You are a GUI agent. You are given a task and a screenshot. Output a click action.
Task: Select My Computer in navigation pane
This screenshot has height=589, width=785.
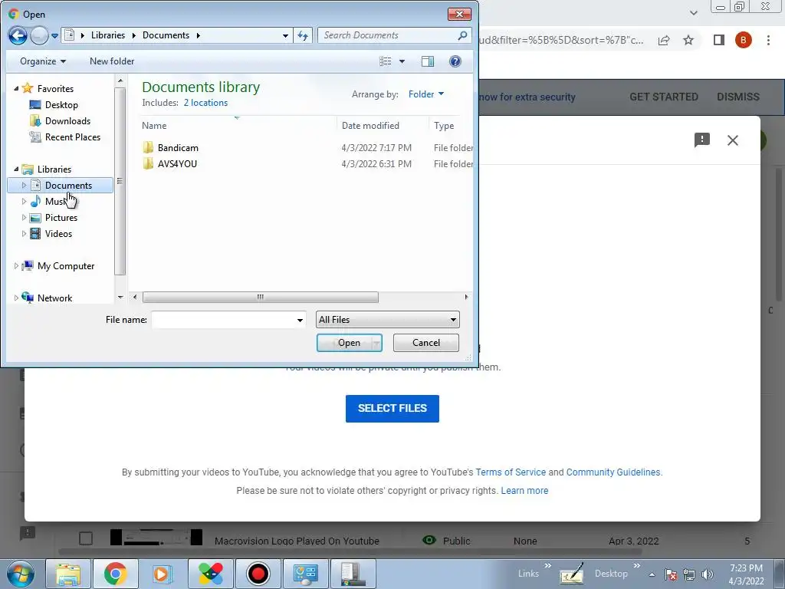coord(66,266)
